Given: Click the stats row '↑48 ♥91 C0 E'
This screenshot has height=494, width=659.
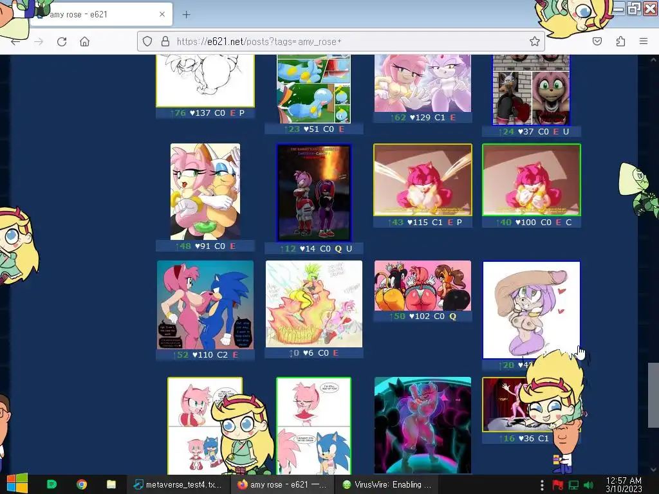Looking at the screenshot, I should point(205,246).
